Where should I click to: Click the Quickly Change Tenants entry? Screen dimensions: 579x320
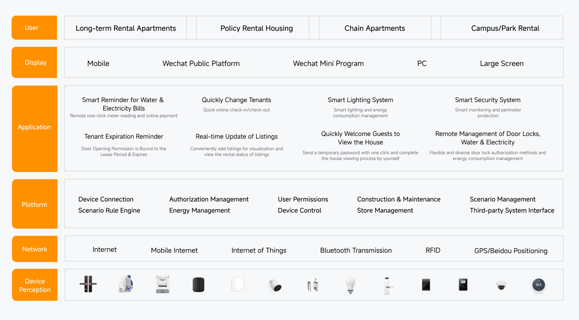(x=236, y=100)
